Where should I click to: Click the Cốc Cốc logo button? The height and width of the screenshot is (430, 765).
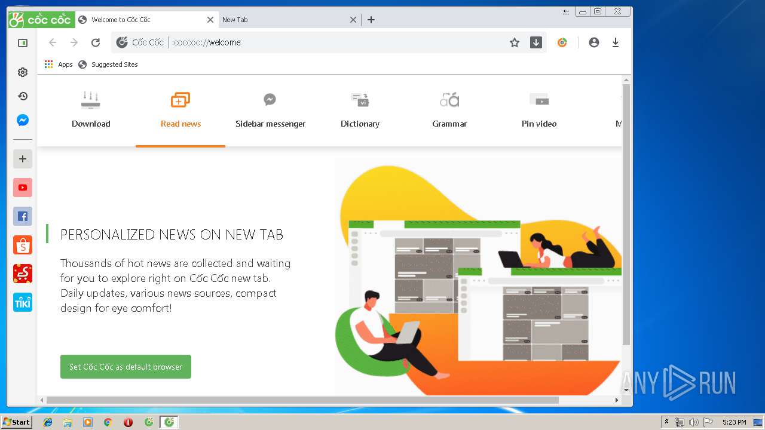coord(41,20)
